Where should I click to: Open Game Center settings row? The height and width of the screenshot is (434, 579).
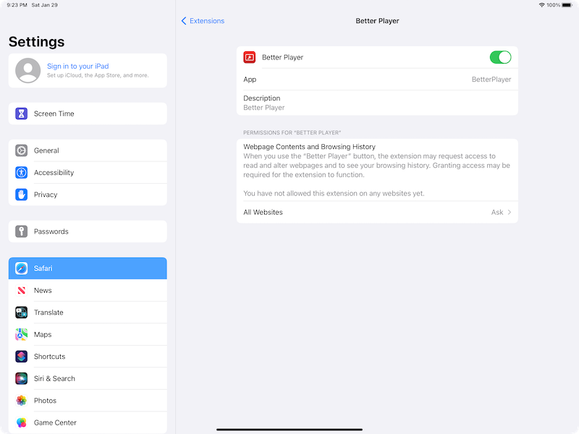pyautogui.click(x=88, y=422)
